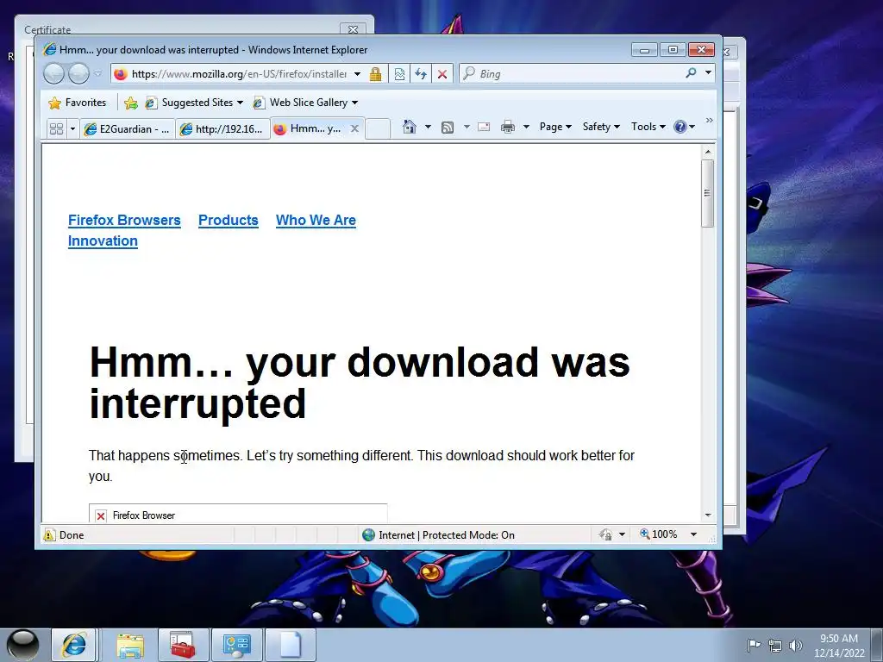Image resolution: width=883 pixels, height=662 pixels.
Task: Open Suggested Sites favorites item
Action: coord(194,103)
